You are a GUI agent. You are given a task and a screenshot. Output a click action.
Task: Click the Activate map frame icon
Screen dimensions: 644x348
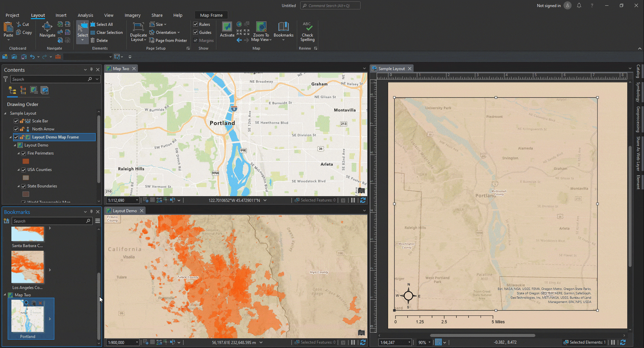click(x=227, y=27)
